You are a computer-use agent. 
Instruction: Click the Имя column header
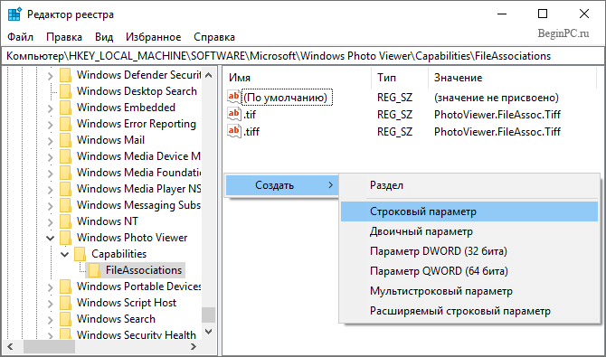pos(298,78)
